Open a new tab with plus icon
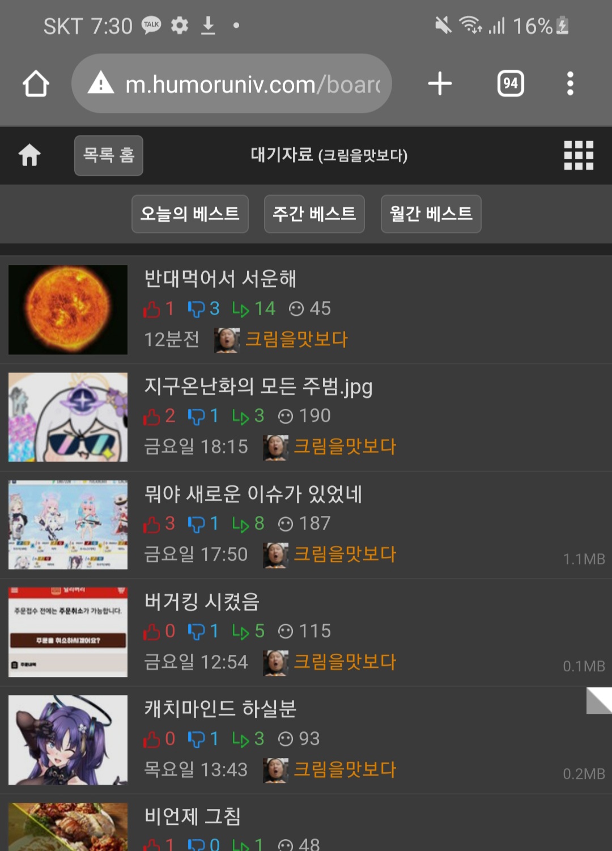 [440, 83]
